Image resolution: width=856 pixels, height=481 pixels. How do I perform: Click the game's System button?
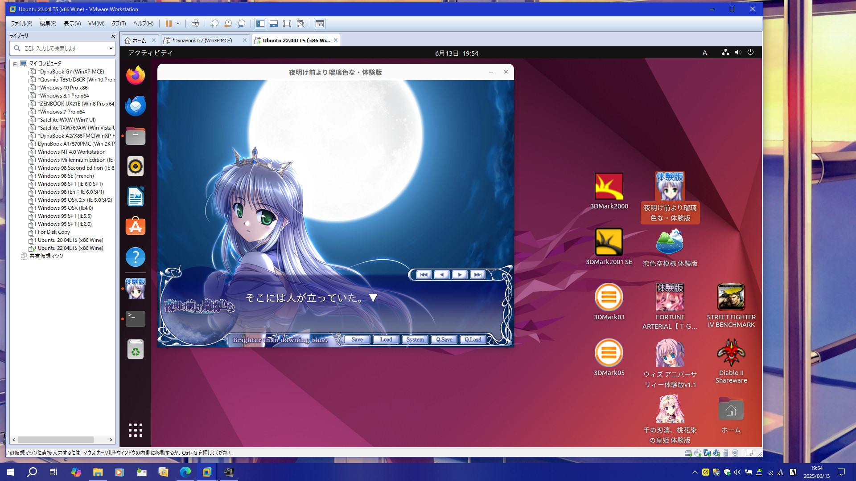point(415,340)
